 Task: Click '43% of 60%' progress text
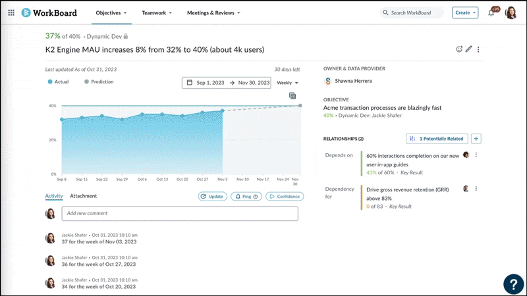(380, 172)
